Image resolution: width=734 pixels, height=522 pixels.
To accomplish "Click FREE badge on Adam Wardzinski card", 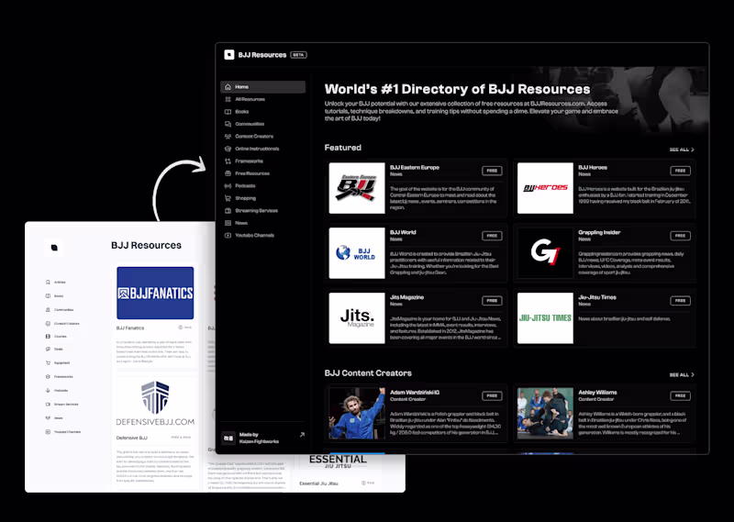I will tap(492, 396).
